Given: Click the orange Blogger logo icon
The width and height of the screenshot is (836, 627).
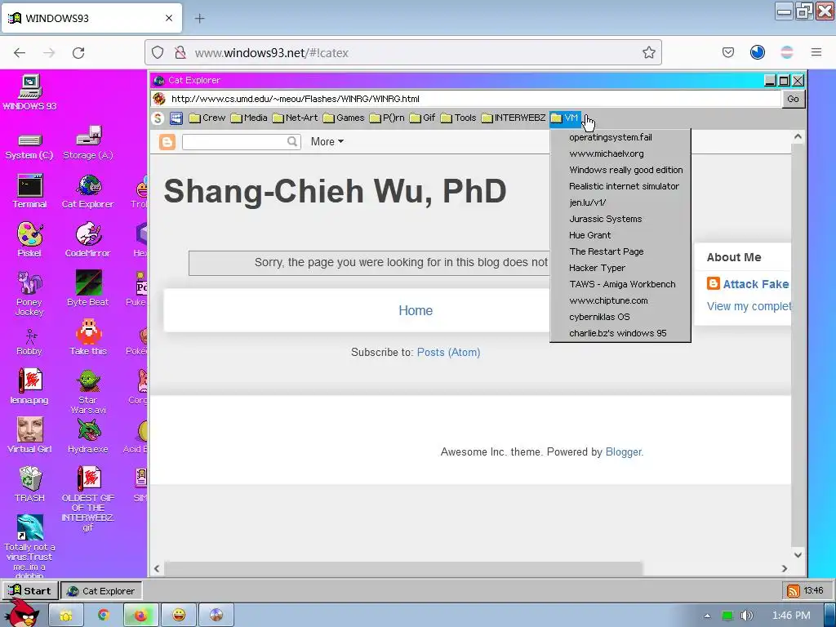Looking at the screenshot, I should pyautogui.click(x=167, y=142).
